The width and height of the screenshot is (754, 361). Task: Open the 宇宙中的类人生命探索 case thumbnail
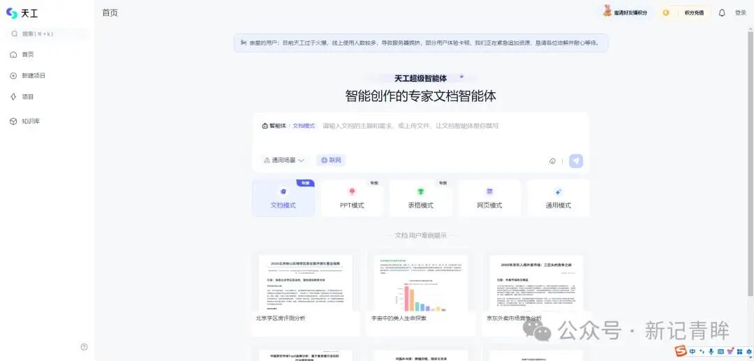421,283
